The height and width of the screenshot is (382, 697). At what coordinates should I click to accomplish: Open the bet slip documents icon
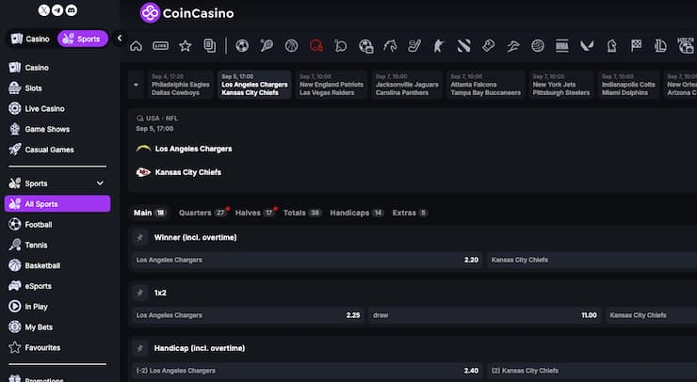click(209, 46)
